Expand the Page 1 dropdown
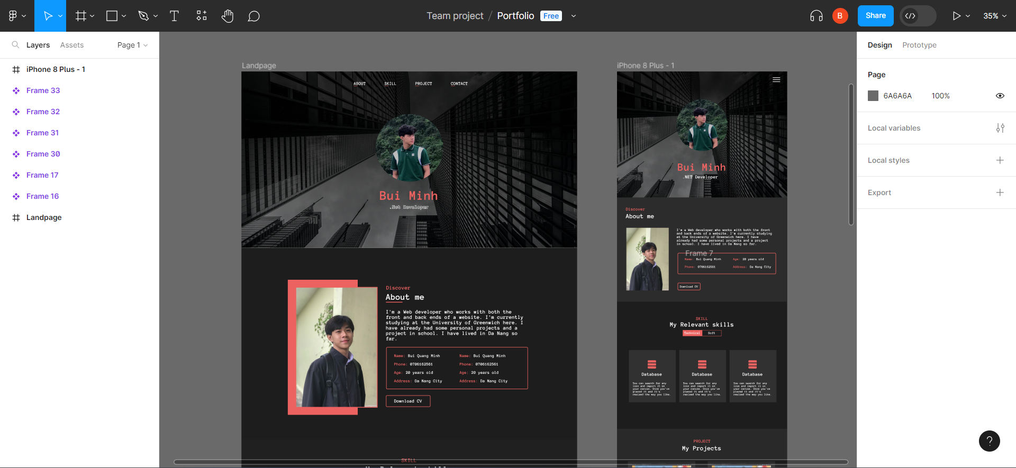 [x=132, y=45]
